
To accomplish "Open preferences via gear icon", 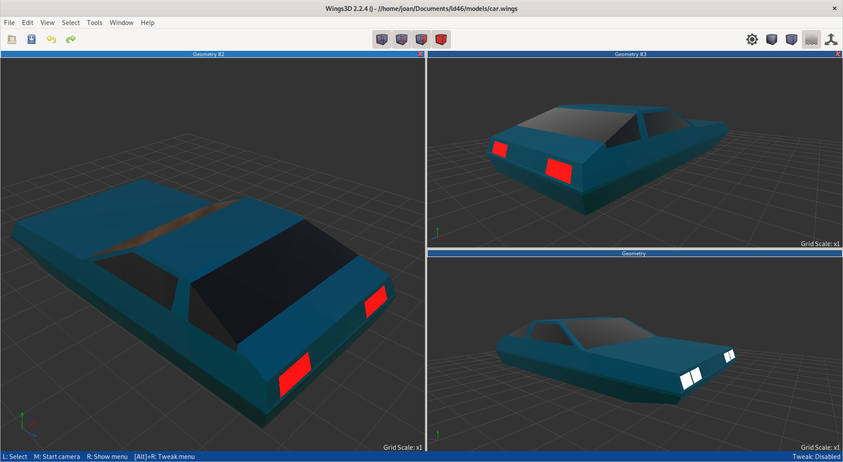I will tap(752, 39).
